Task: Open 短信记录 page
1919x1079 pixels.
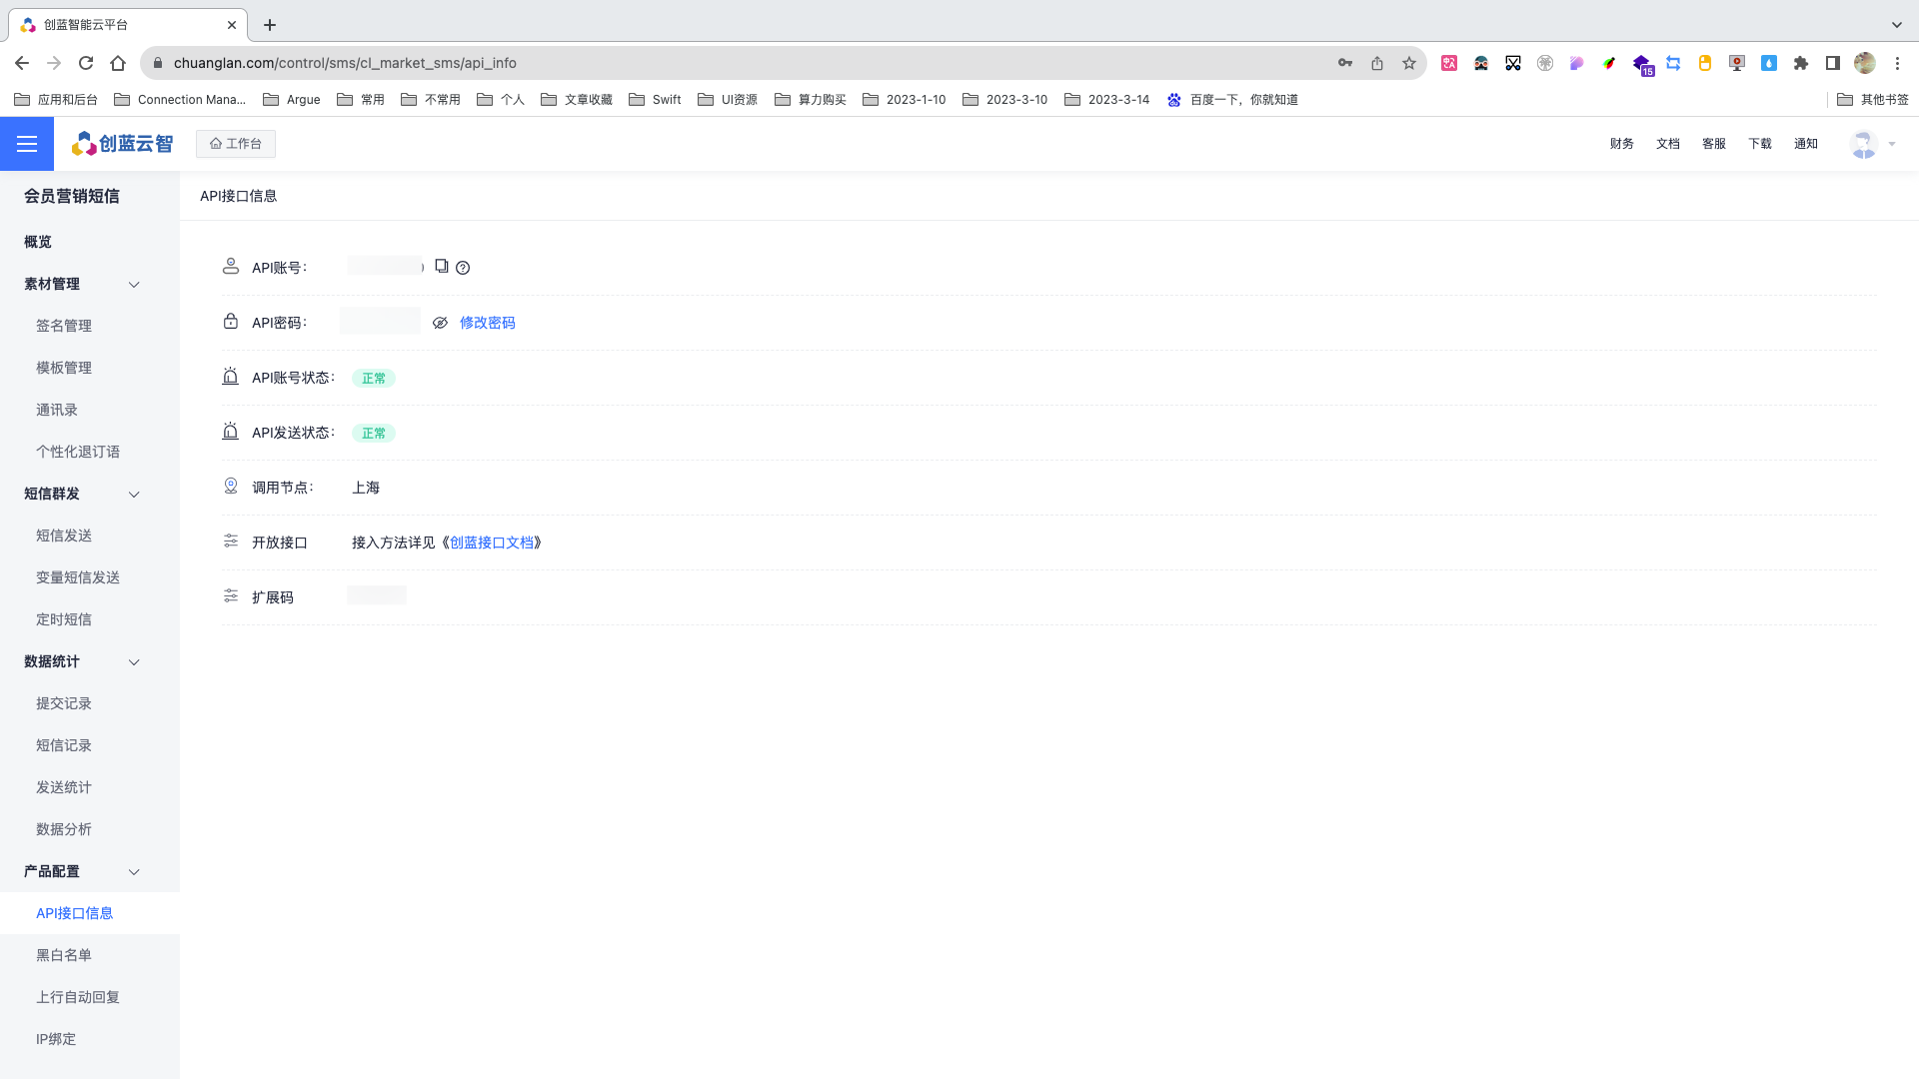Action: click(64, 745)
